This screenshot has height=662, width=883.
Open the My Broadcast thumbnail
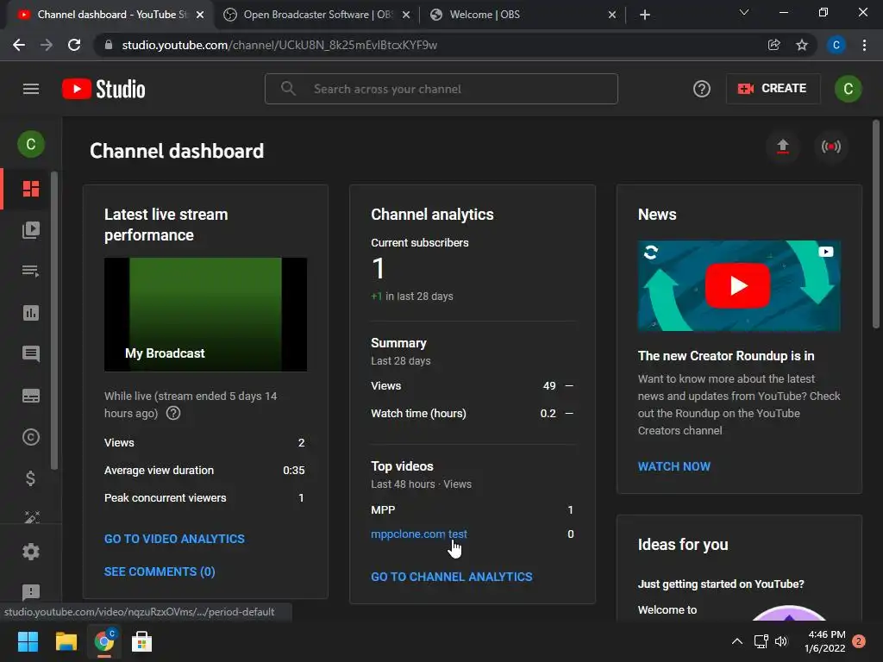click(205, 315)
